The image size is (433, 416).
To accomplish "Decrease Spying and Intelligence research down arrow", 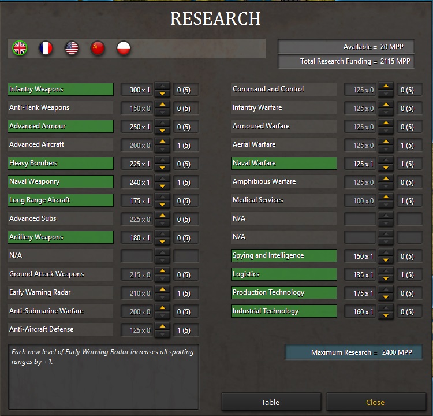I will 386,261.
